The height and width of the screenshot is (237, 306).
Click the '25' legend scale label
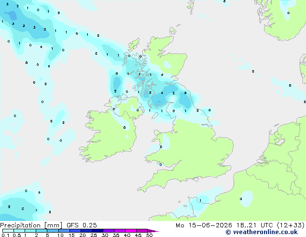[94, 235]
